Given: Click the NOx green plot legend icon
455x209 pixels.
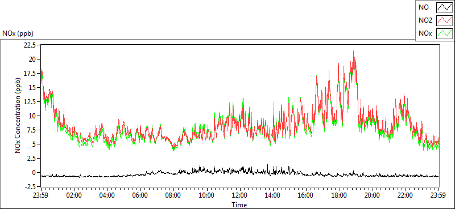Looking at the screenshot, I should click(444, 33).
